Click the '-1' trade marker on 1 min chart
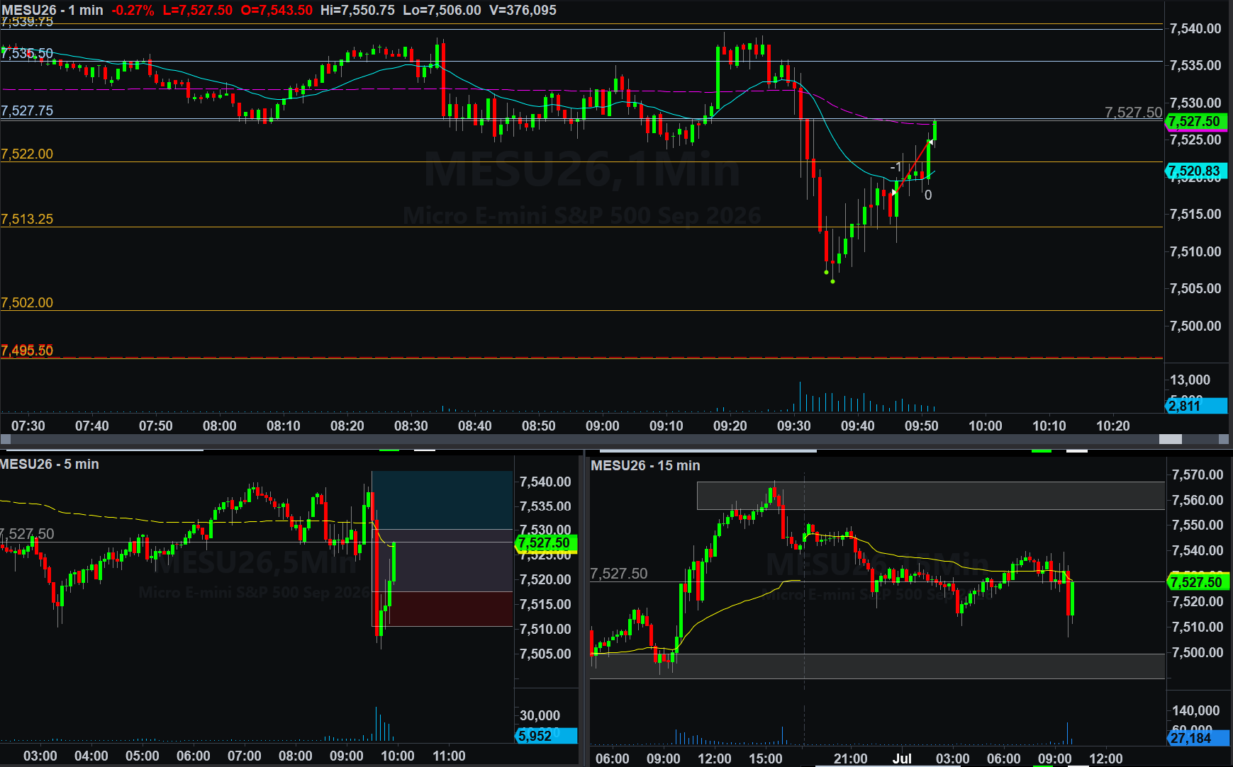Screen dimensions: 1233x767 pyautogui.click(x=896, y=167)
